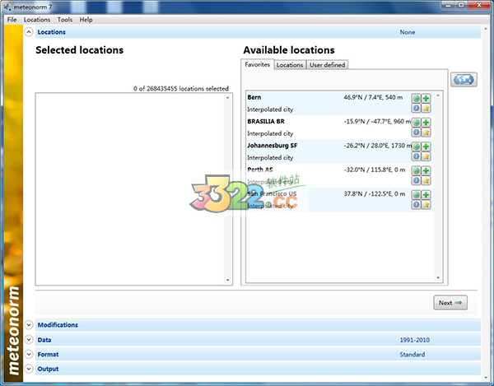Expand the Modifications section chevron
This screenshot has width=494, height=386.
[29, 325]
